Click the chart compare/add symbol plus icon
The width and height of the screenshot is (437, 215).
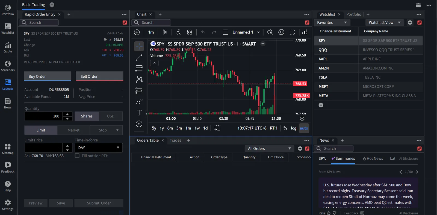137,32
